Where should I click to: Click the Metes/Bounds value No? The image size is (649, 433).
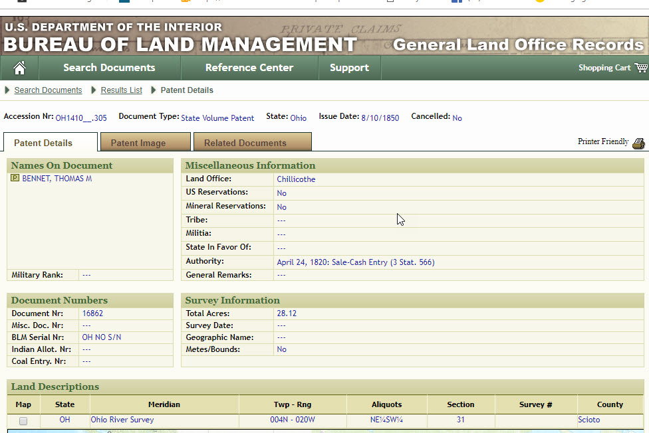(281, 349)
